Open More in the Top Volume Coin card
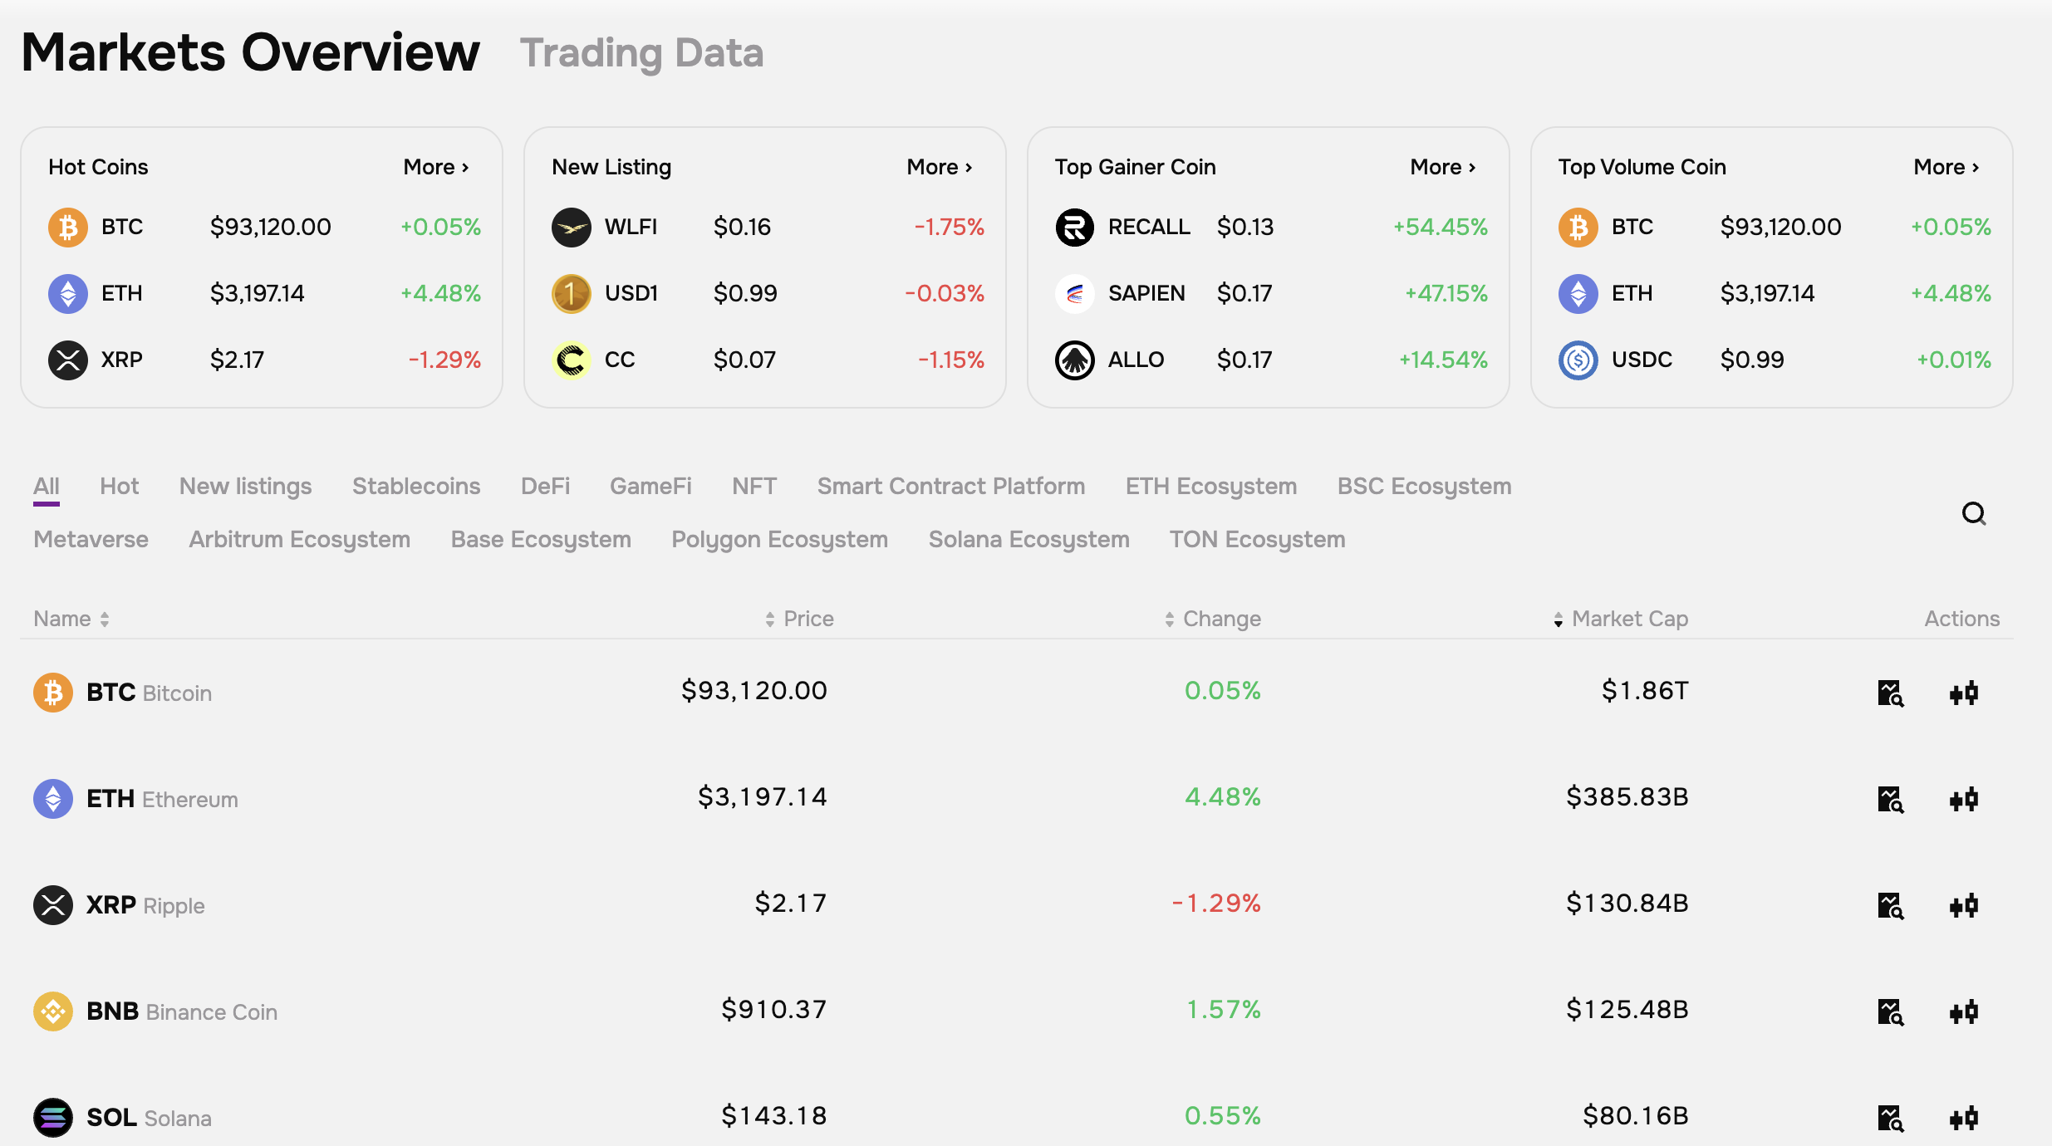Image resolution: width=2052 pixels, height=1146 pixels. [x=1946, y=167]
